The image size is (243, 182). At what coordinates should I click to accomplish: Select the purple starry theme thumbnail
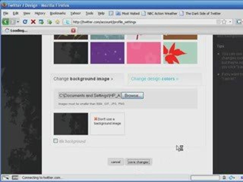[107, 53]
